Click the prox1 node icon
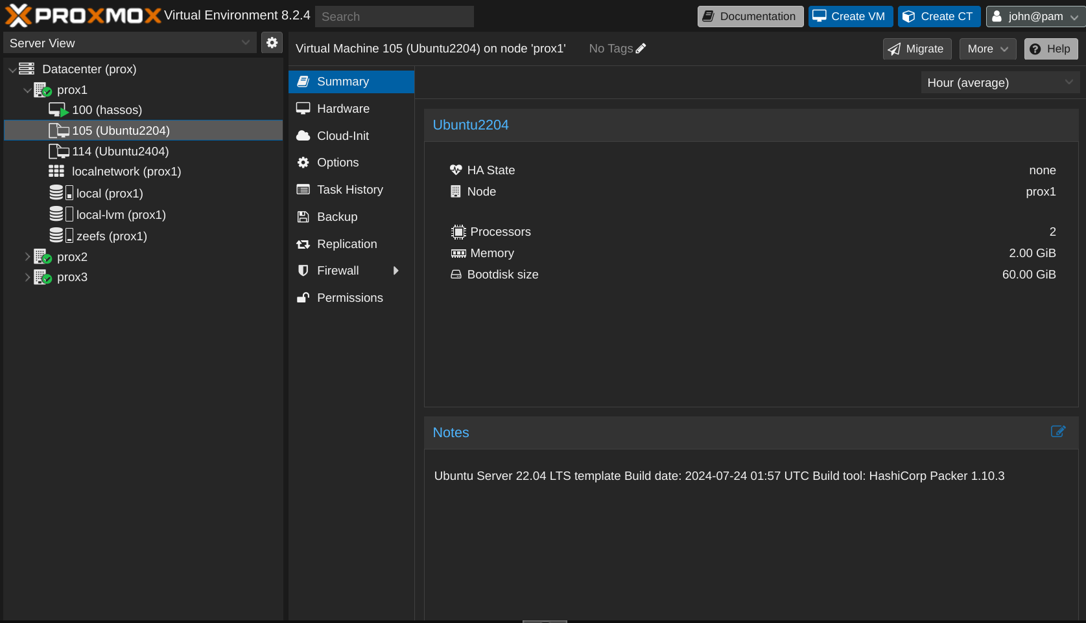This screenshot has width=1086, height=623. click(43, 90)
